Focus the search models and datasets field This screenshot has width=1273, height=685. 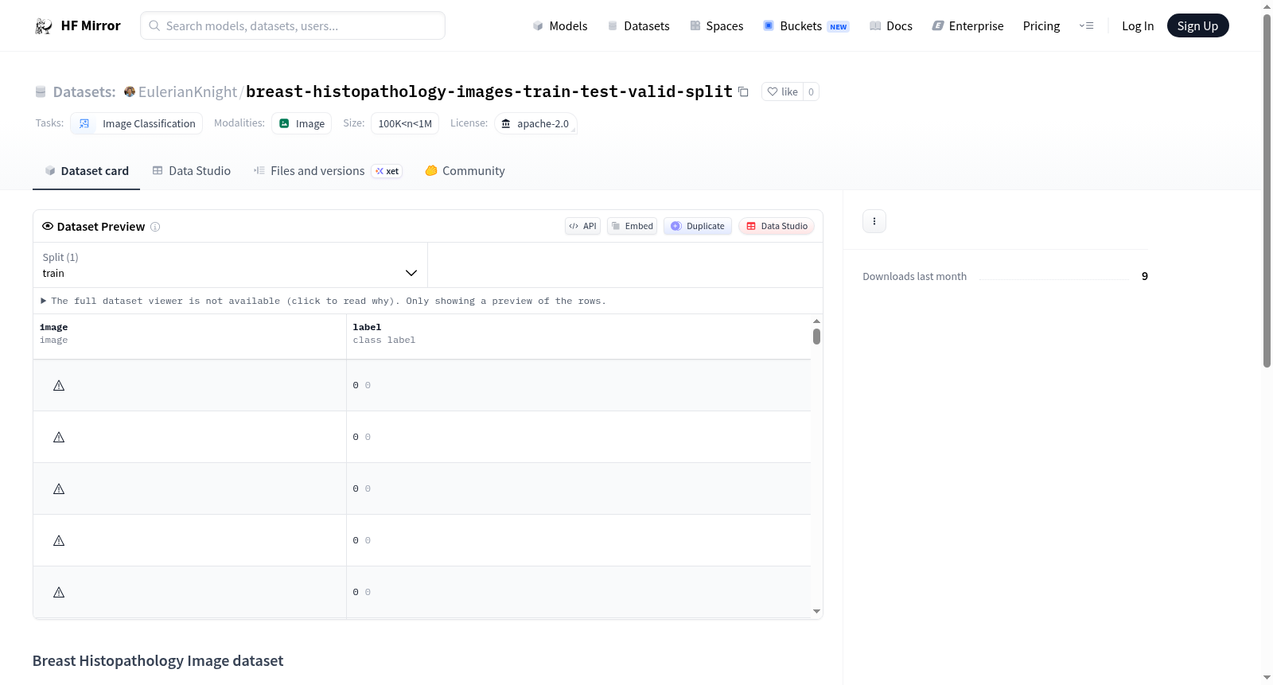pos(293,25)
